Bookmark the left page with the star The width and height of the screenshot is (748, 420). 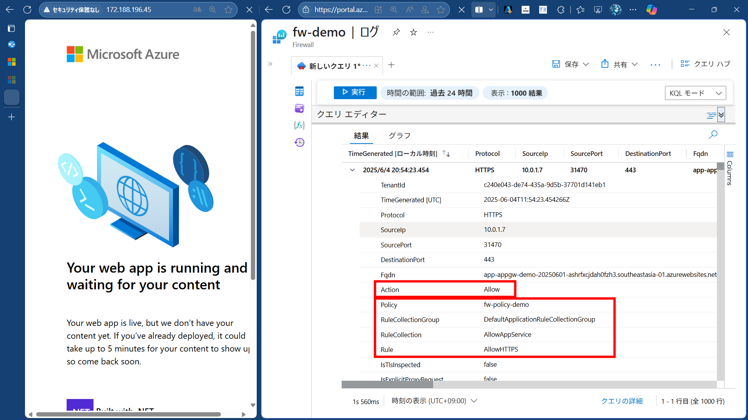coord(228,10)
